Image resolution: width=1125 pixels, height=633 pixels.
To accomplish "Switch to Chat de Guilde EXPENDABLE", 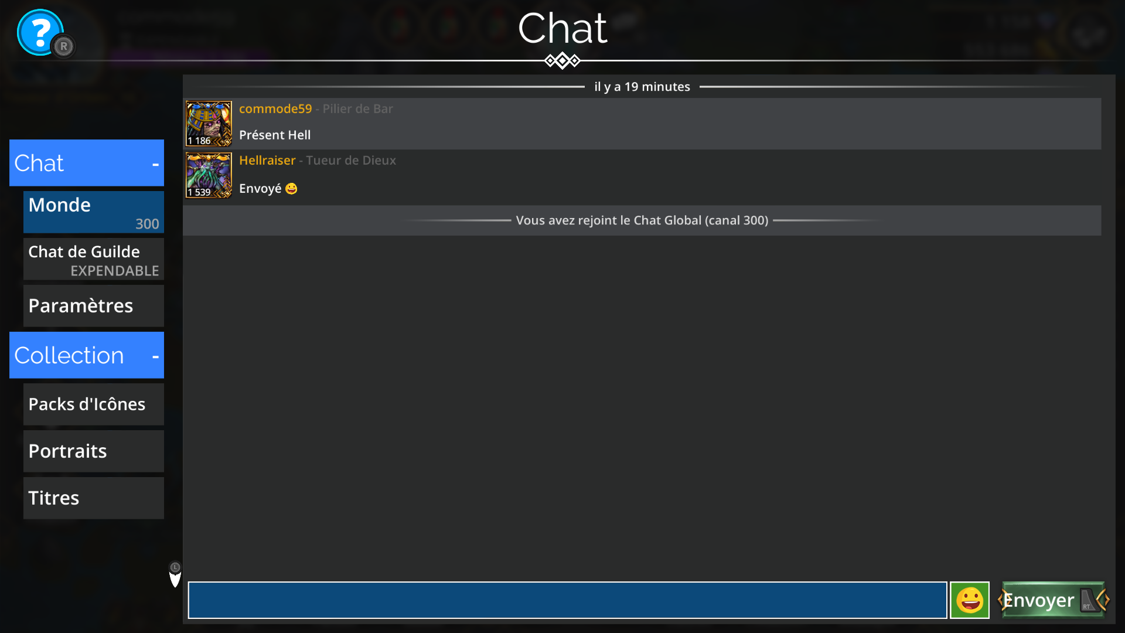I will (94, 259).
